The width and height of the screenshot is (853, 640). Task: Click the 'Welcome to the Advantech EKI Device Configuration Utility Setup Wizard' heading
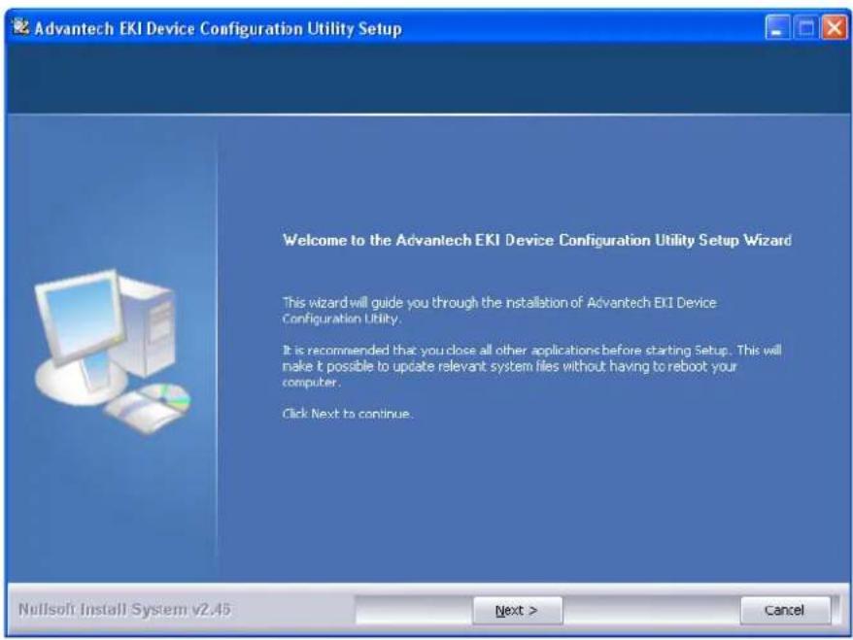pos(537,240)
